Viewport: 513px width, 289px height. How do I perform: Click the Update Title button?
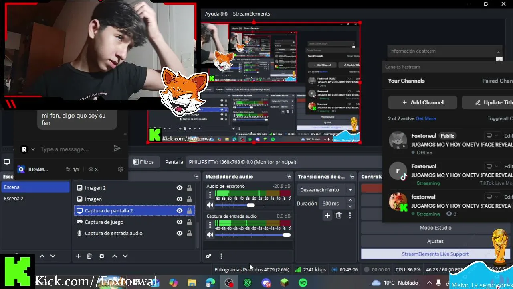487,102
